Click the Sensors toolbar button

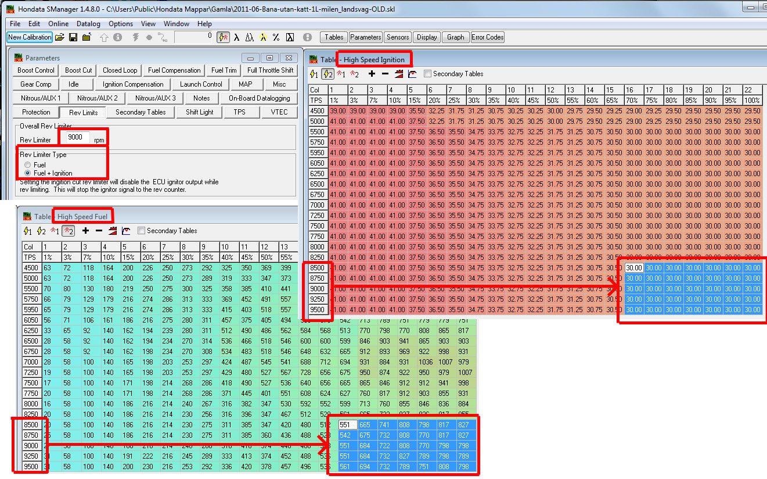pos(398,37)
